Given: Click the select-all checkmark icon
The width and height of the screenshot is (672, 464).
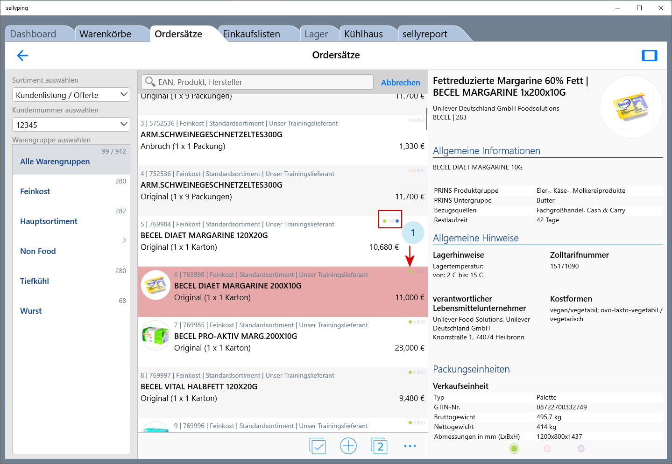Looking at the screenshot, I should [x=318, y=446].
